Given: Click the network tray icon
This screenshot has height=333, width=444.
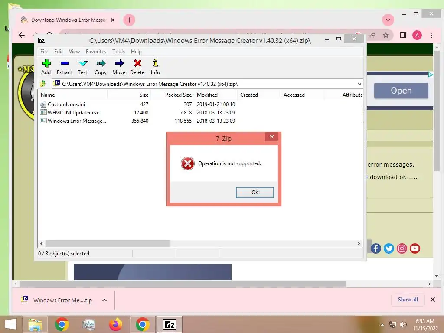Looking at the screenshot, I should click(393, 324).
